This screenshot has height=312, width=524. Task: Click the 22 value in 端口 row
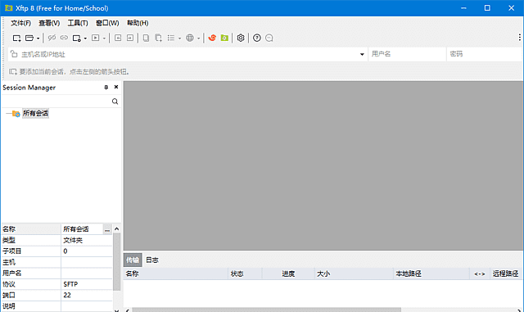click(x=67, y=296)
